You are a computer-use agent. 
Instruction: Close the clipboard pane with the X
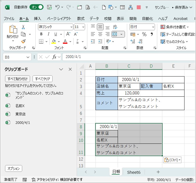tap(70, 69)
